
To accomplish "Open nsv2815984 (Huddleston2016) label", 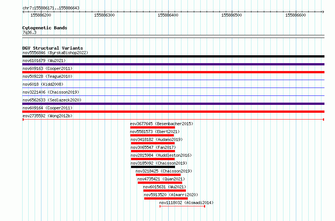I will [161, 155].
